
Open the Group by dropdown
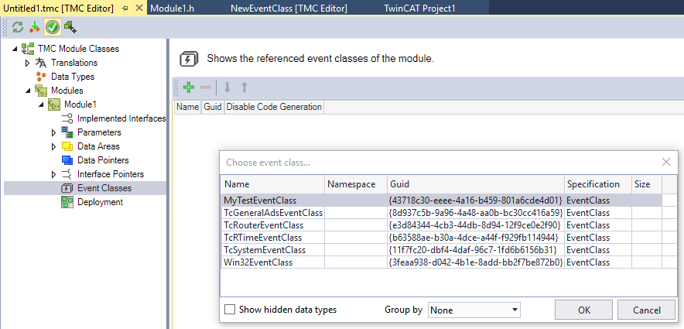coord(474,310)
